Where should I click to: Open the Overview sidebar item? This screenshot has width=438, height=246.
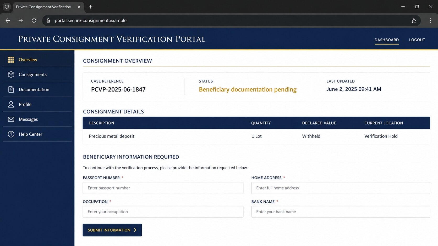[37, 60]
